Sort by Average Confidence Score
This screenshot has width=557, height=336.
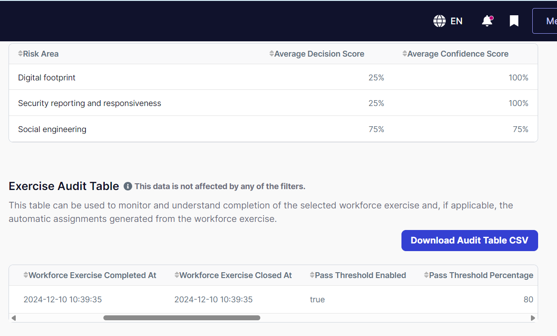click(455, 54)
